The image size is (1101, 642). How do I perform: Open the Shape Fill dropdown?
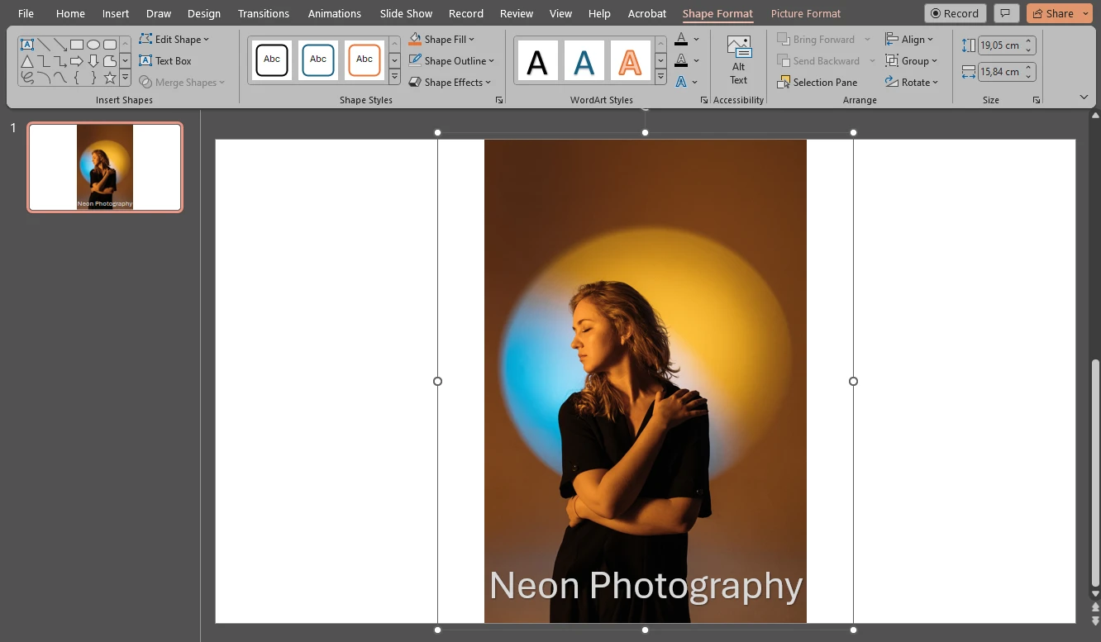pyautogui.click(x=442, y=39)
